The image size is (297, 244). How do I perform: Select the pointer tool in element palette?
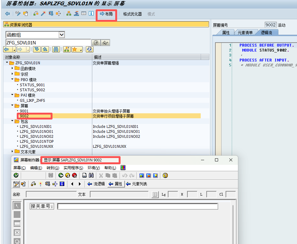coord(17,206)
